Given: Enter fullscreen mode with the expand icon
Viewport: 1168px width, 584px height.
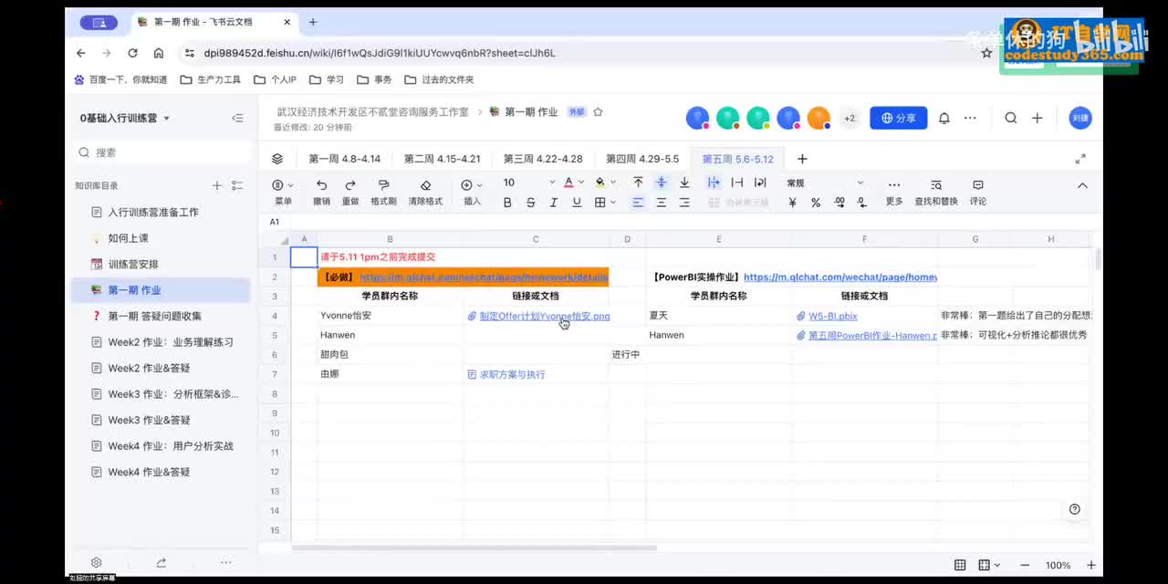Looking at the screenshot, I should 1080,159.
